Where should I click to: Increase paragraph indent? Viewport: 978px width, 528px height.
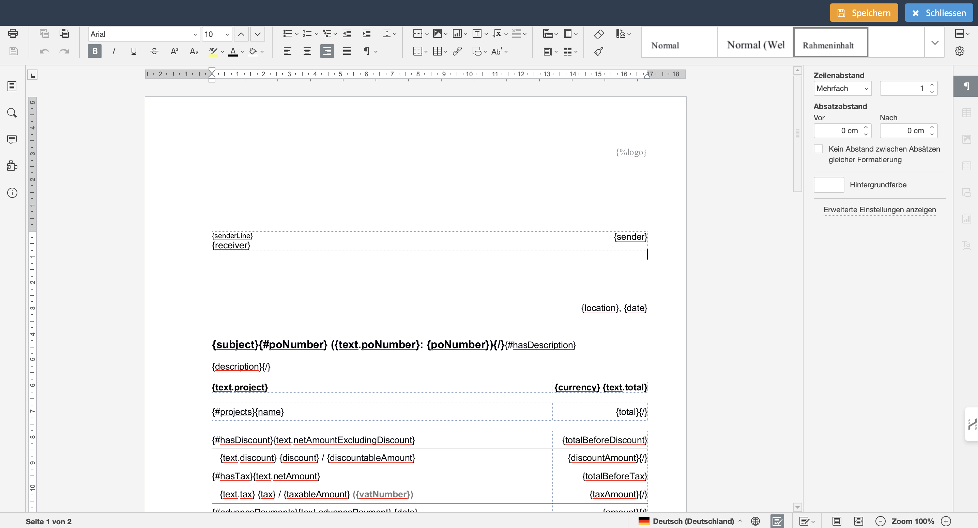367,33
